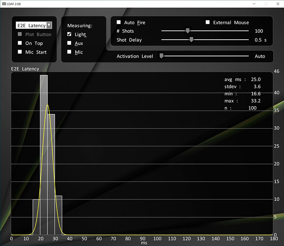The height and width of the screenshot is (246, 284).
Task: Click the 'Measuring:' label
Action: click(x=80, y=26)
